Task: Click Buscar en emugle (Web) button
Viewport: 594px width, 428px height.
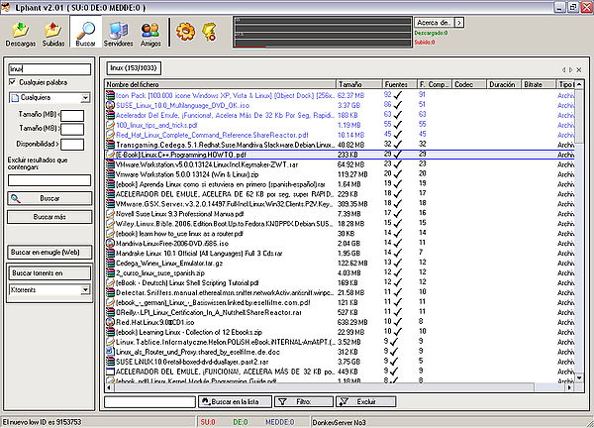Action: pyautogui.click(x=49, y=252)
